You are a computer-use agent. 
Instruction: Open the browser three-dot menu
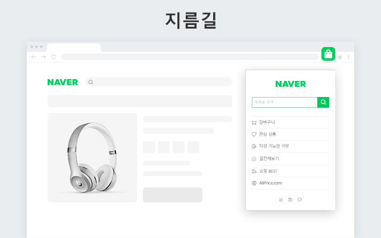[x=348, y=57]
